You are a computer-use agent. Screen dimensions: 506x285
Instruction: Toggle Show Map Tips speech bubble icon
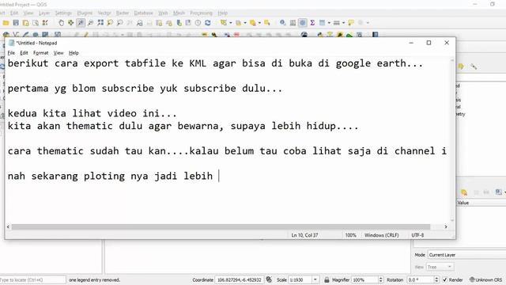coord(351,23)
